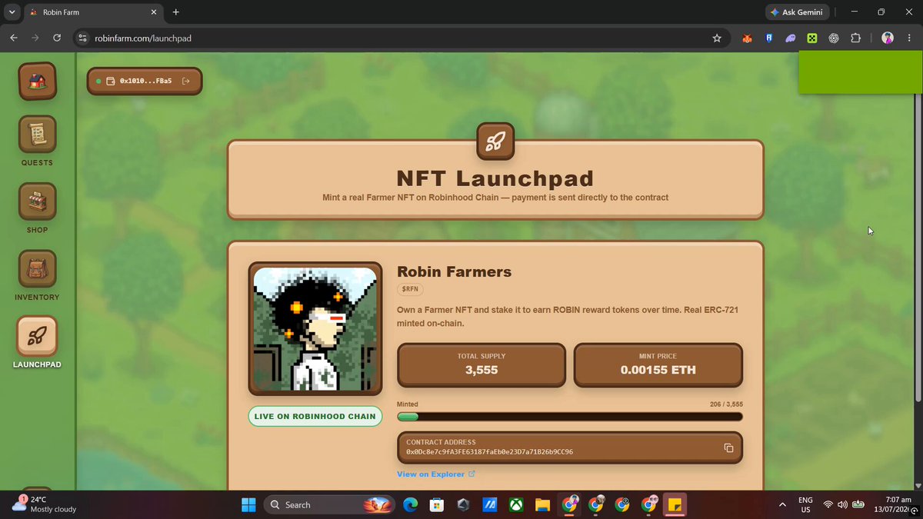
Task: Open the blue shield extension icon
Action: click(x=768, y=38)
